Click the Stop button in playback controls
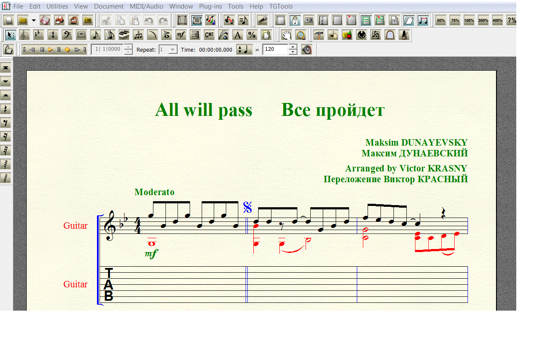This screenshot has width=549, height=352. point(42,50)
